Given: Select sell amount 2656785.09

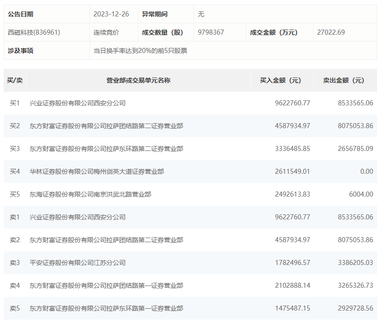Looking at the screenshot, I should (x=356, y=149).
